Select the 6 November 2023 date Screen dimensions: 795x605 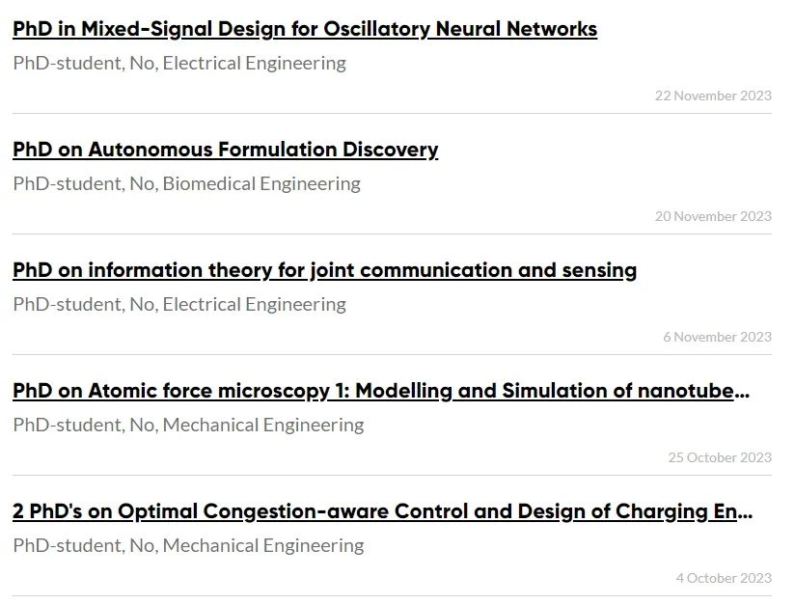(717, 338)
